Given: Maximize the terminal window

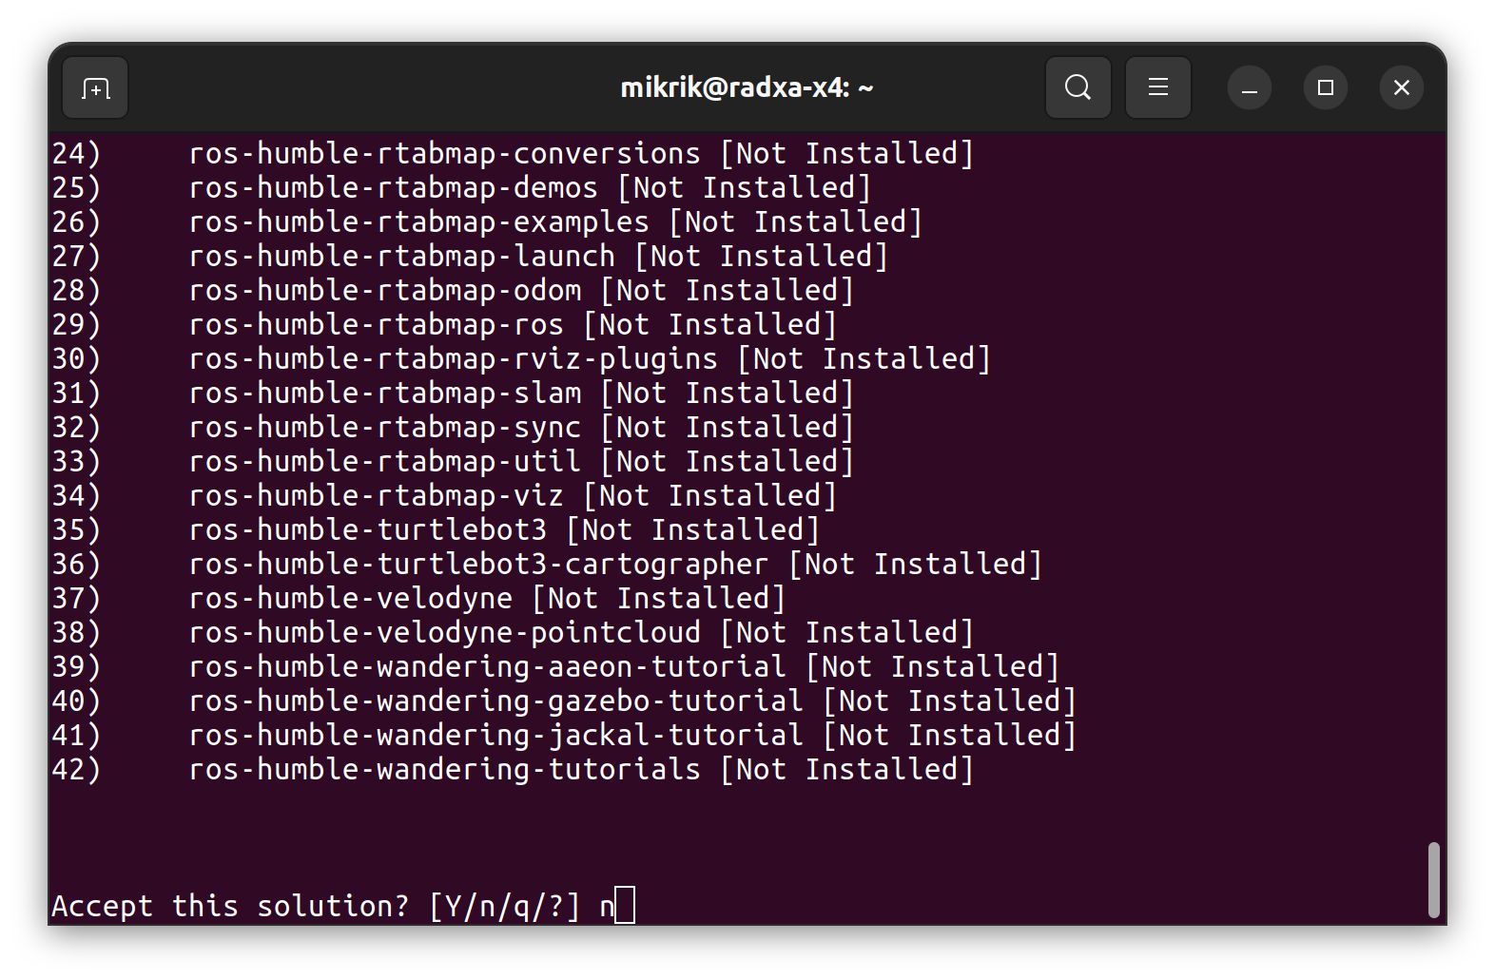Looking at the screenshot, I should click(x=1326, y=88).
